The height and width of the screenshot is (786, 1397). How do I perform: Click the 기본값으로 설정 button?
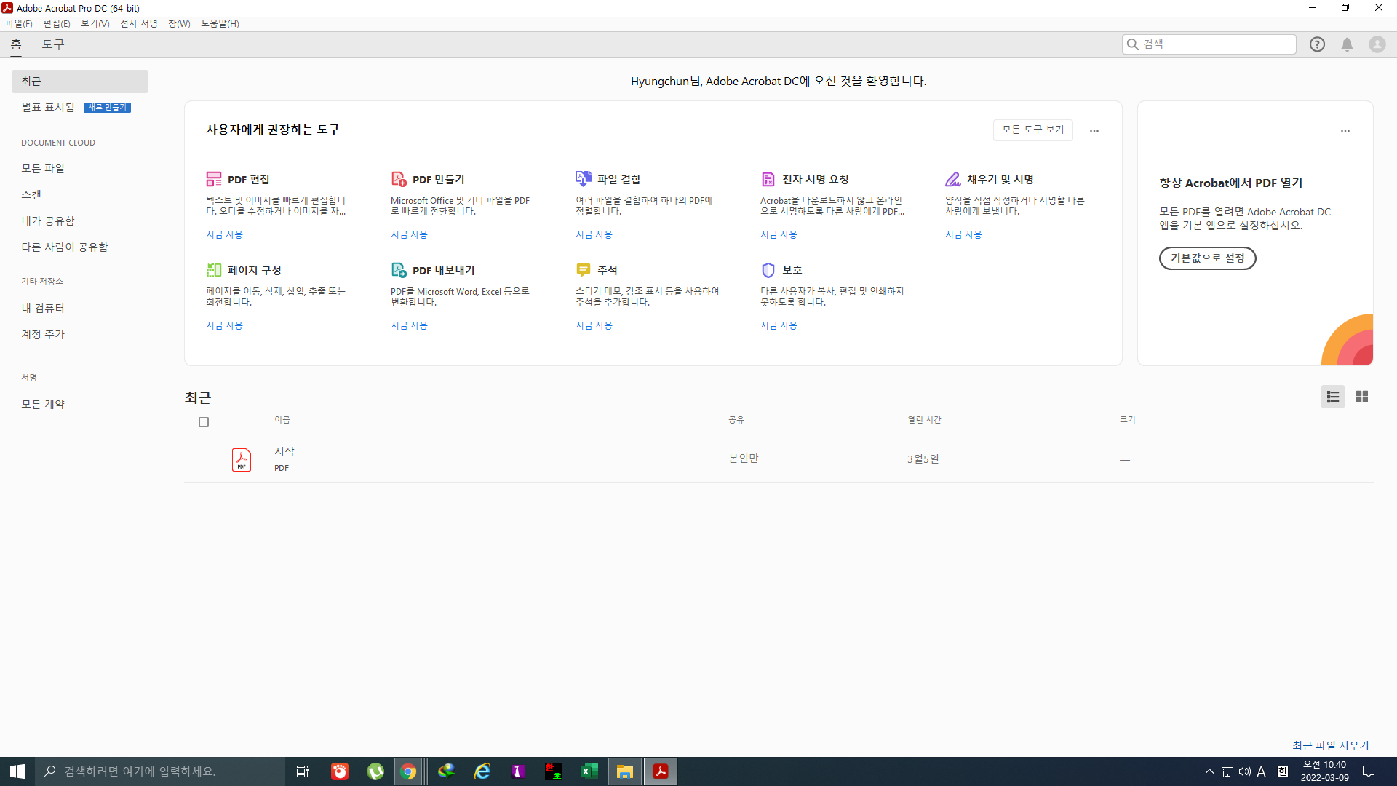click(1208, 258)
